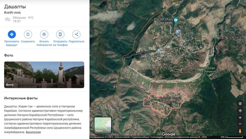The height and width of the screenshot is (139, 246).
Task: Share the place using Поделиться icon
Action: click(x=76, y=34)
